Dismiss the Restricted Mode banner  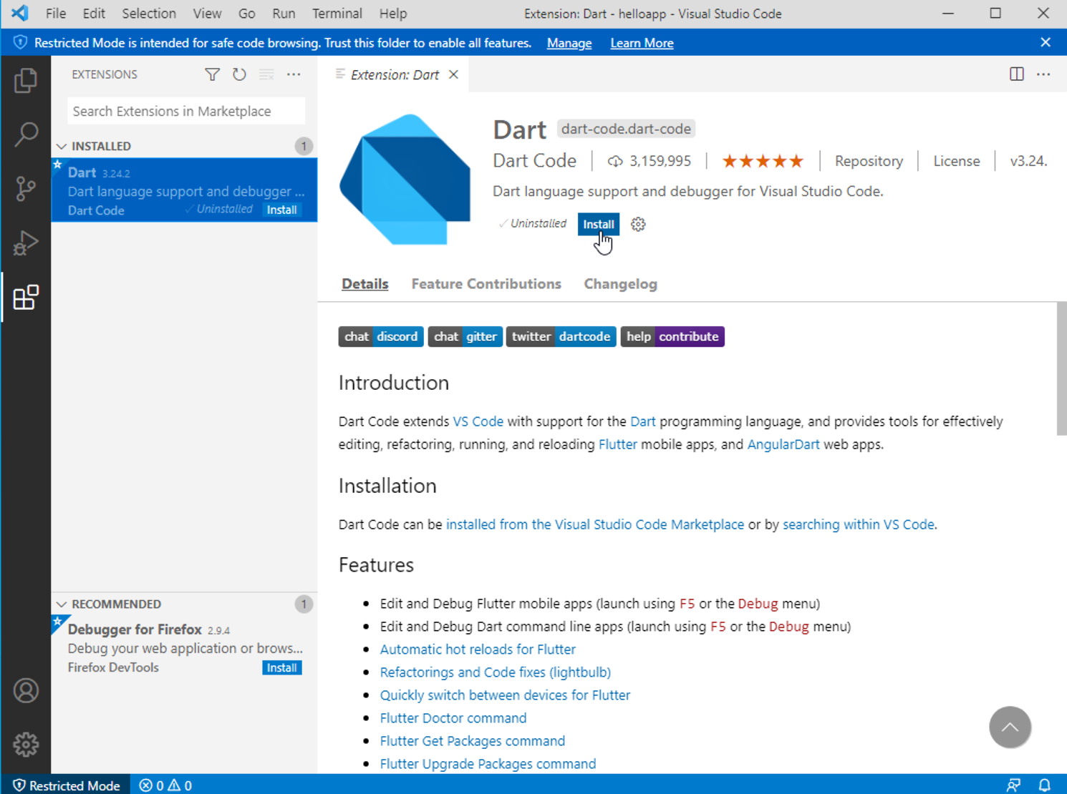1046,43
